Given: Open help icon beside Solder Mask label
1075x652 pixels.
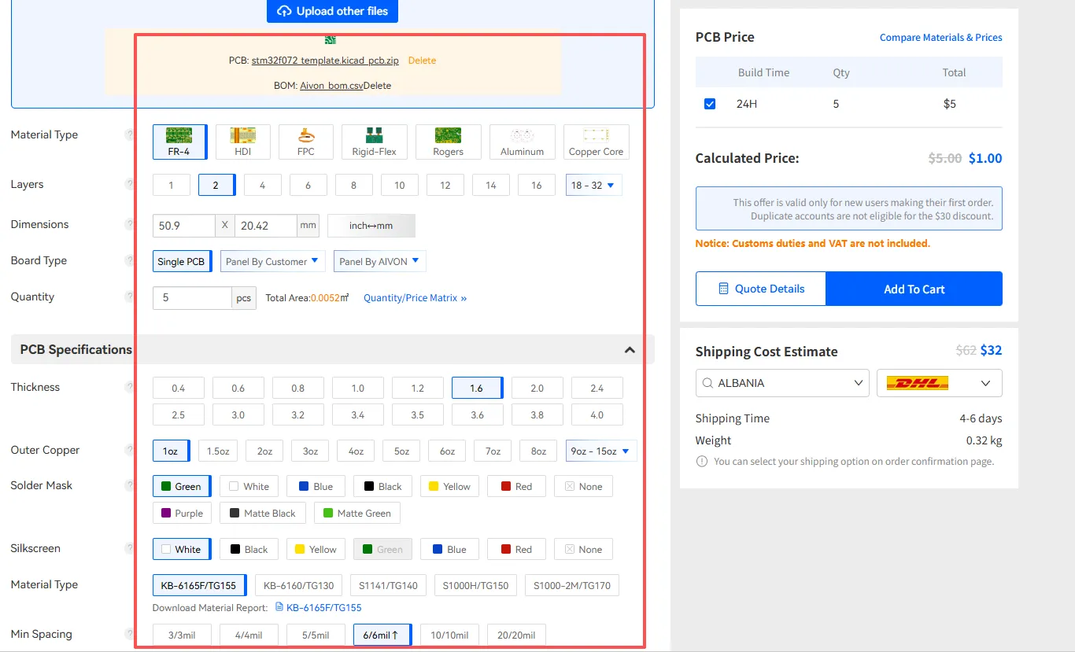Looking at the screenshot, I should tap(130, 485).
